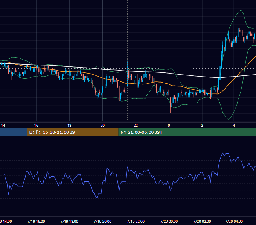Screen dimensions: 256x225
Task: Click the 7/19 16:00 time label
Action: coord(36,221)
